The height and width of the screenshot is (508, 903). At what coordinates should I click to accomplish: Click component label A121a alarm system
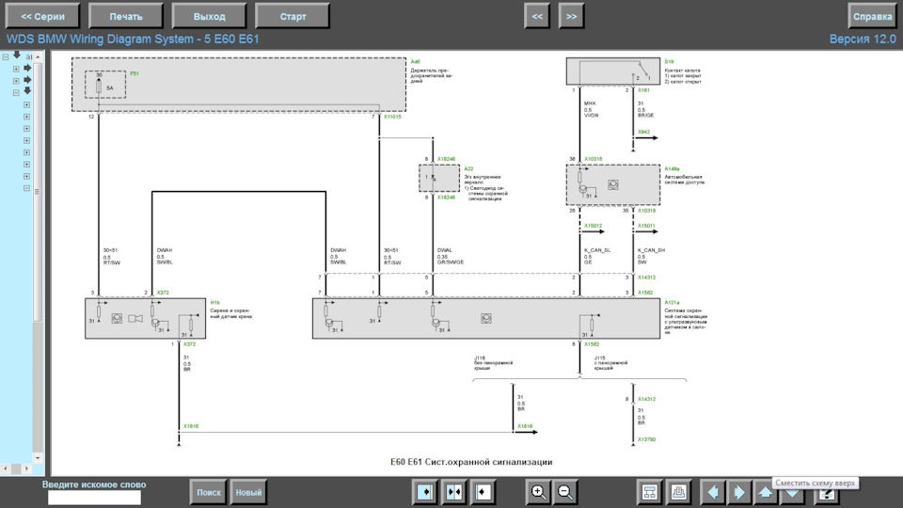672,302
